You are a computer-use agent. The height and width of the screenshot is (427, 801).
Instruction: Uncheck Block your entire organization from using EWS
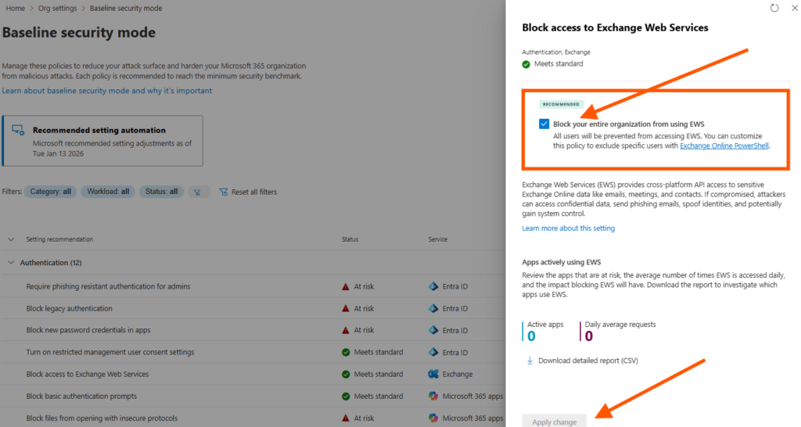coord(544,124)
